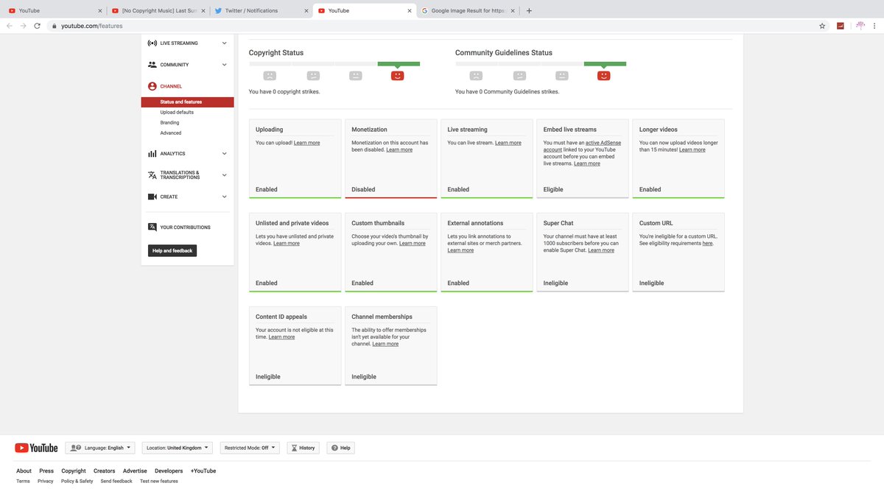884x497 pixels.
Task: Click the Test new features footer link
Action: coord(159,482)
